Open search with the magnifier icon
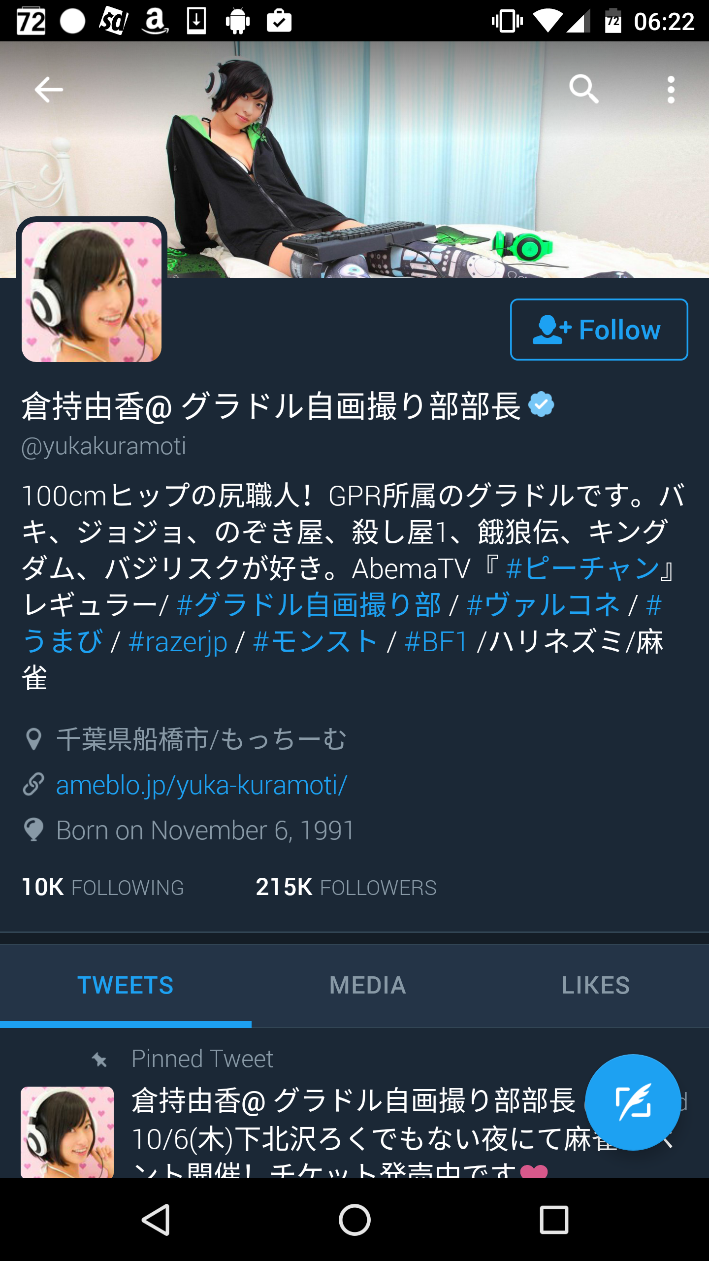Viewport: 709px width, 1261px height. pos(584,90)
